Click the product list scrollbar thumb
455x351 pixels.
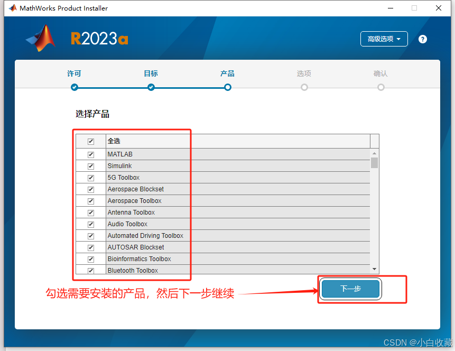point(374,163)
